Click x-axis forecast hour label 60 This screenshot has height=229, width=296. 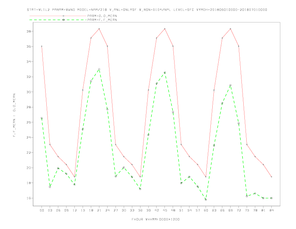point(206,210)
